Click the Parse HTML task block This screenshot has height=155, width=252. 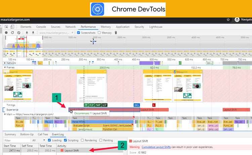[102, 122]
